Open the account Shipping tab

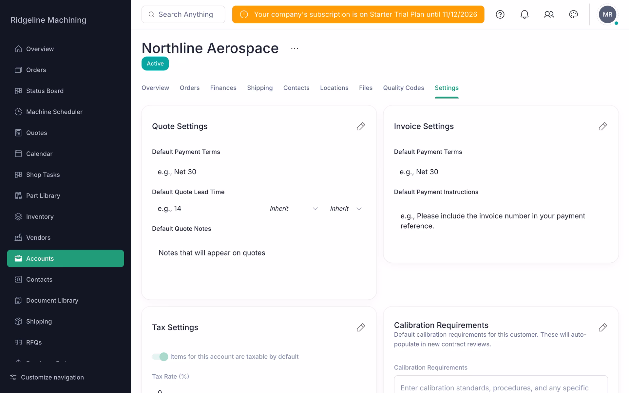260,88
